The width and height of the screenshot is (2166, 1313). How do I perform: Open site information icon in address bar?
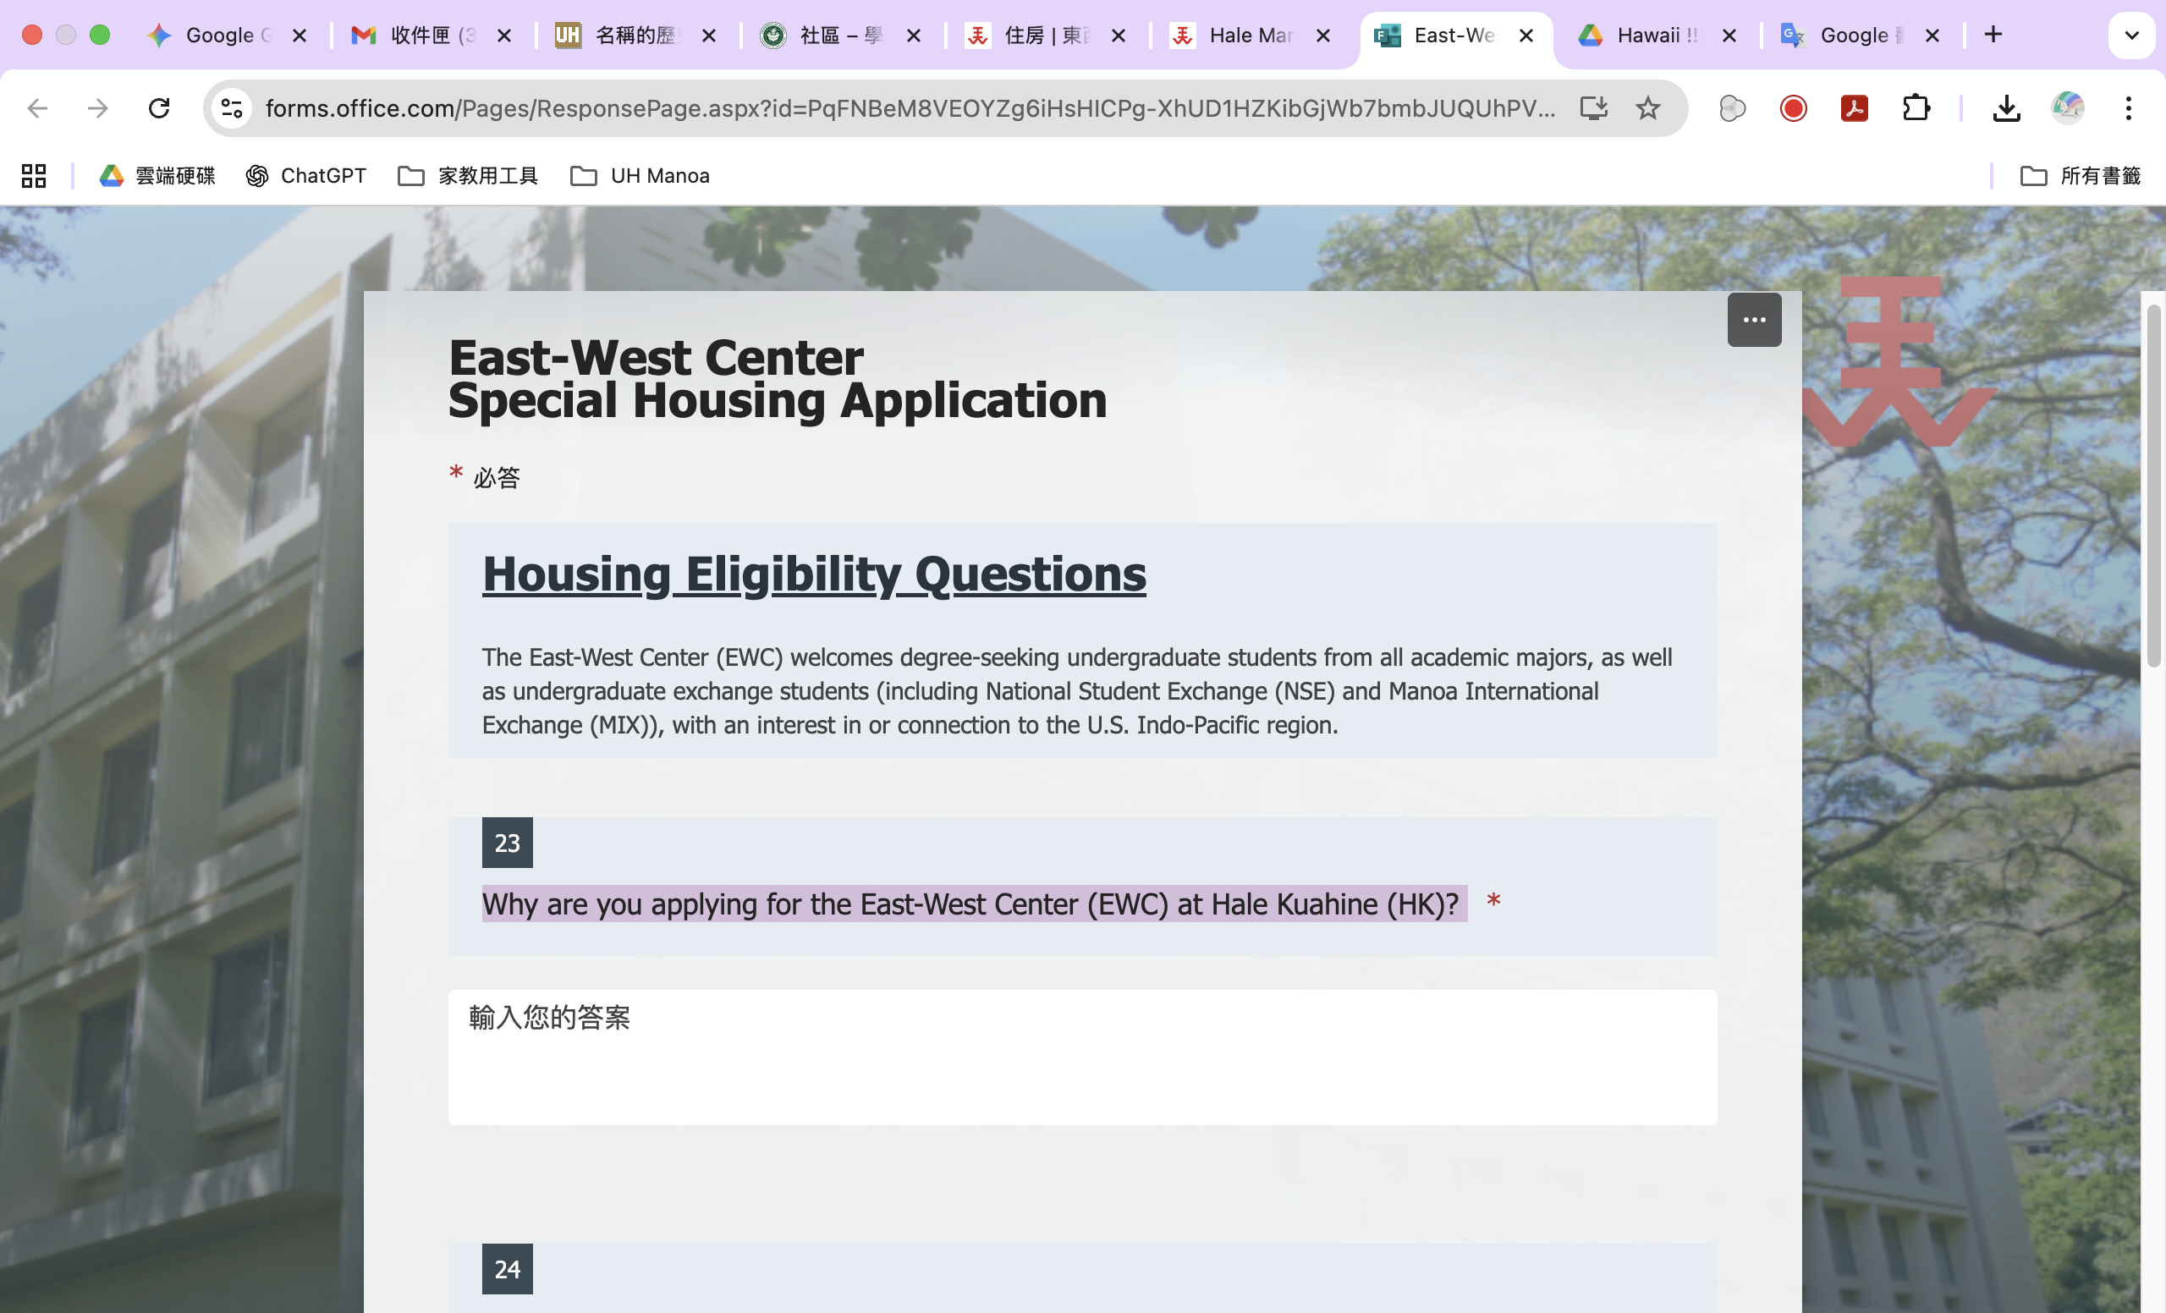coord(232,109)
